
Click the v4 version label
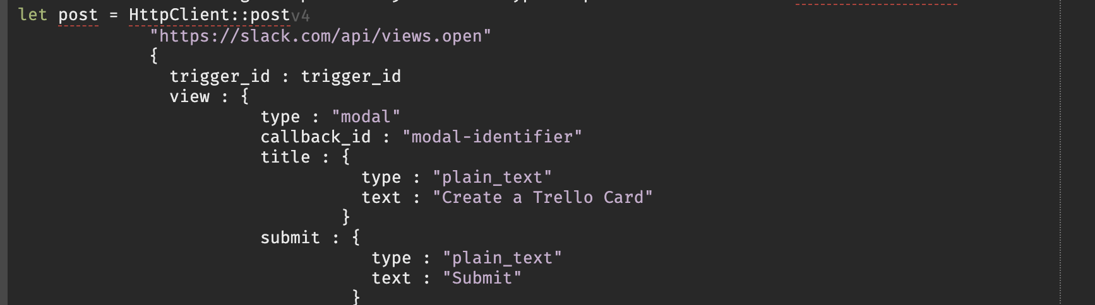click(301, 15)
